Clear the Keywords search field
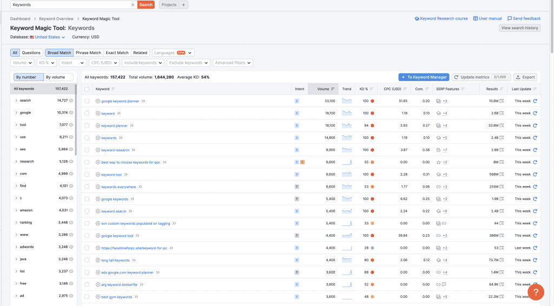Image resolution: width=554 pixels, height=306 pixels. (133, 4)
